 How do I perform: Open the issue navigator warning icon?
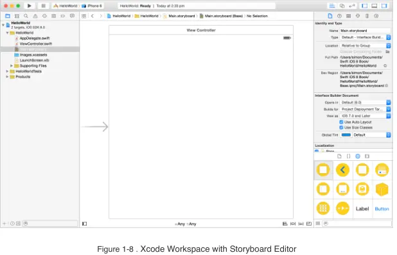pos(35,16)
